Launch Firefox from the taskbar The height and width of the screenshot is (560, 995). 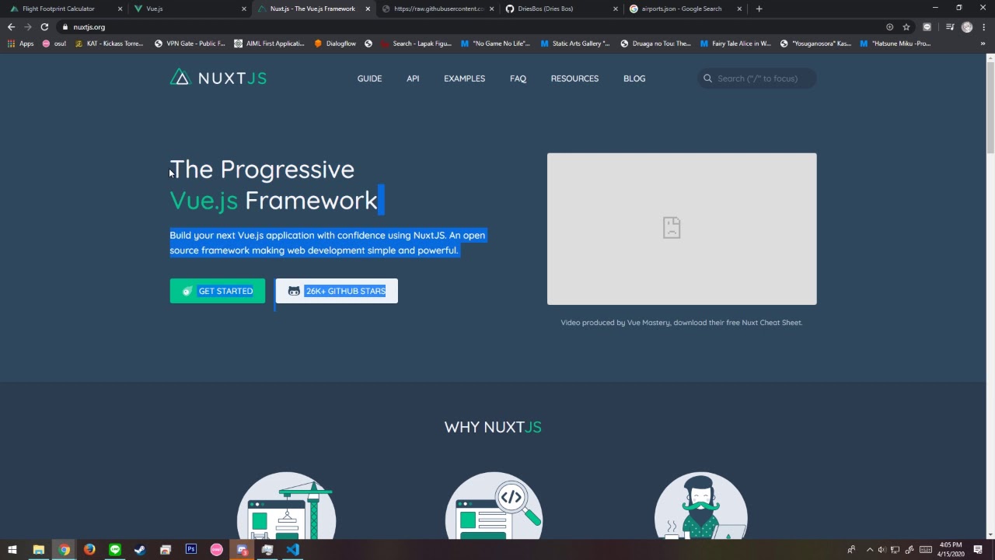tap(89, 550)
